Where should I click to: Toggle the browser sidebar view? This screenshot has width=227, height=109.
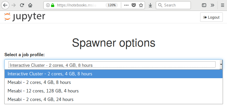204,5
